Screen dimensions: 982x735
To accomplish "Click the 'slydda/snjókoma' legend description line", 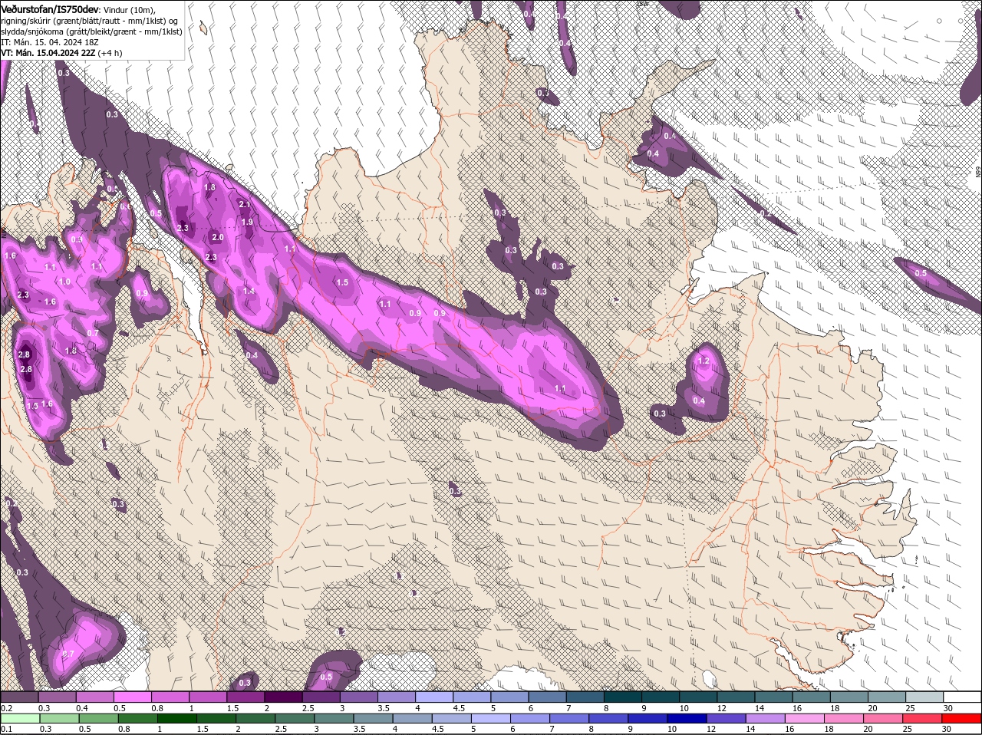I will (x=91, y=31).
